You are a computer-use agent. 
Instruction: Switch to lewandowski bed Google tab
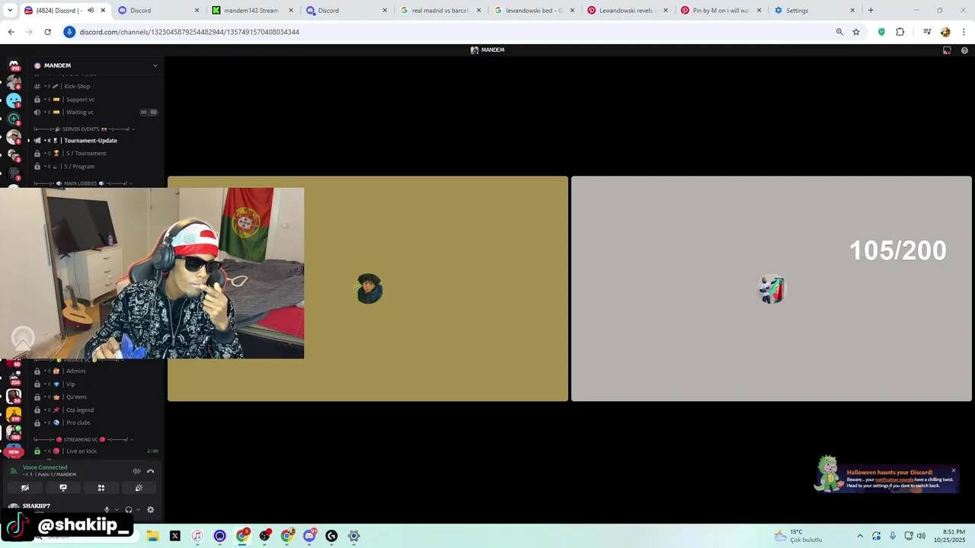[534, 11]
